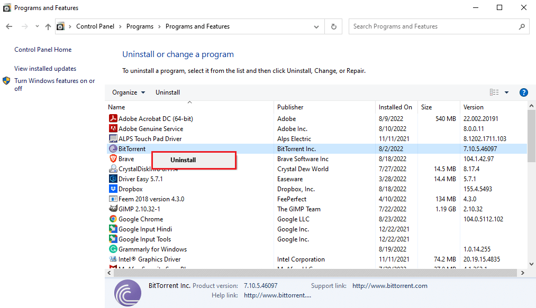This screenshot has height=308, width=536.
Task: Click the horizontal scrollbar right arrow
Action: point(522,273)
